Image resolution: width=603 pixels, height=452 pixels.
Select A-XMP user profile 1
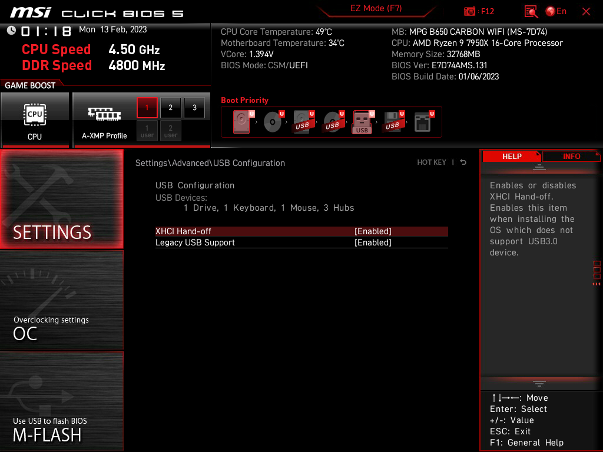pos(147,131)
